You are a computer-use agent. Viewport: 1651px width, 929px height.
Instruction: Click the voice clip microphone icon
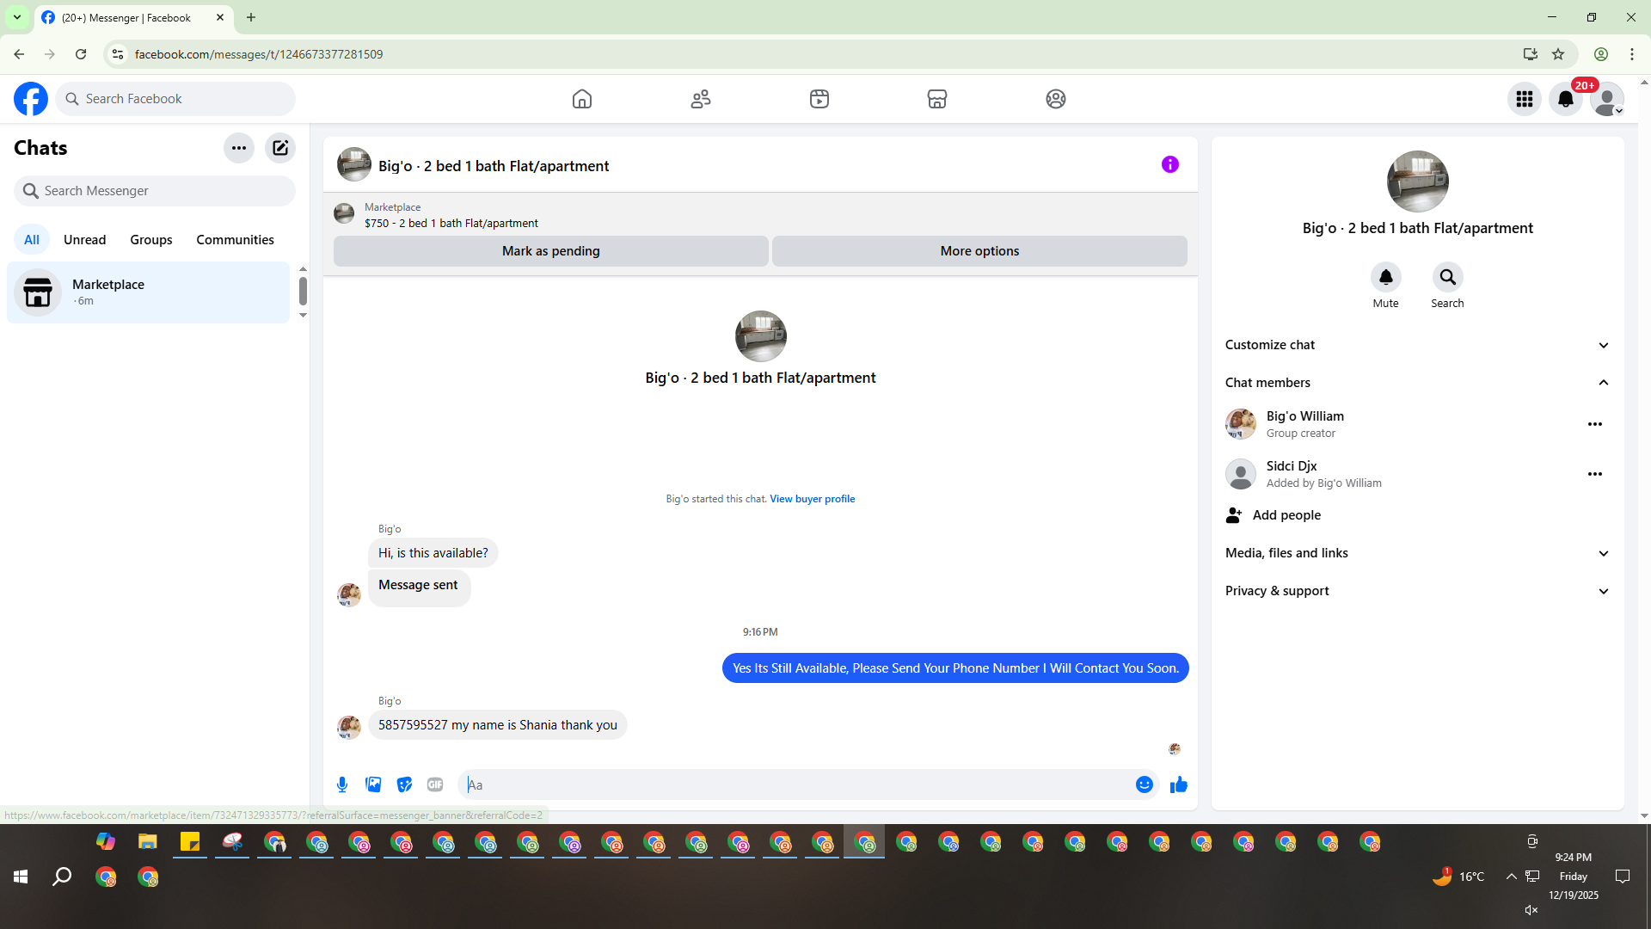(x=342, y=784)
